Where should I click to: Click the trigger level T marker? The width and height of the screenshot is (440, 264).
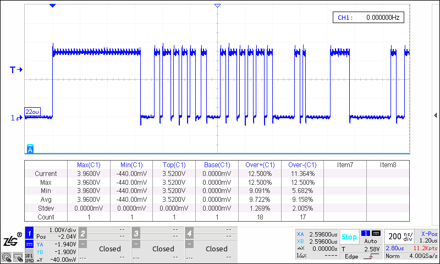tap(16, 70)
